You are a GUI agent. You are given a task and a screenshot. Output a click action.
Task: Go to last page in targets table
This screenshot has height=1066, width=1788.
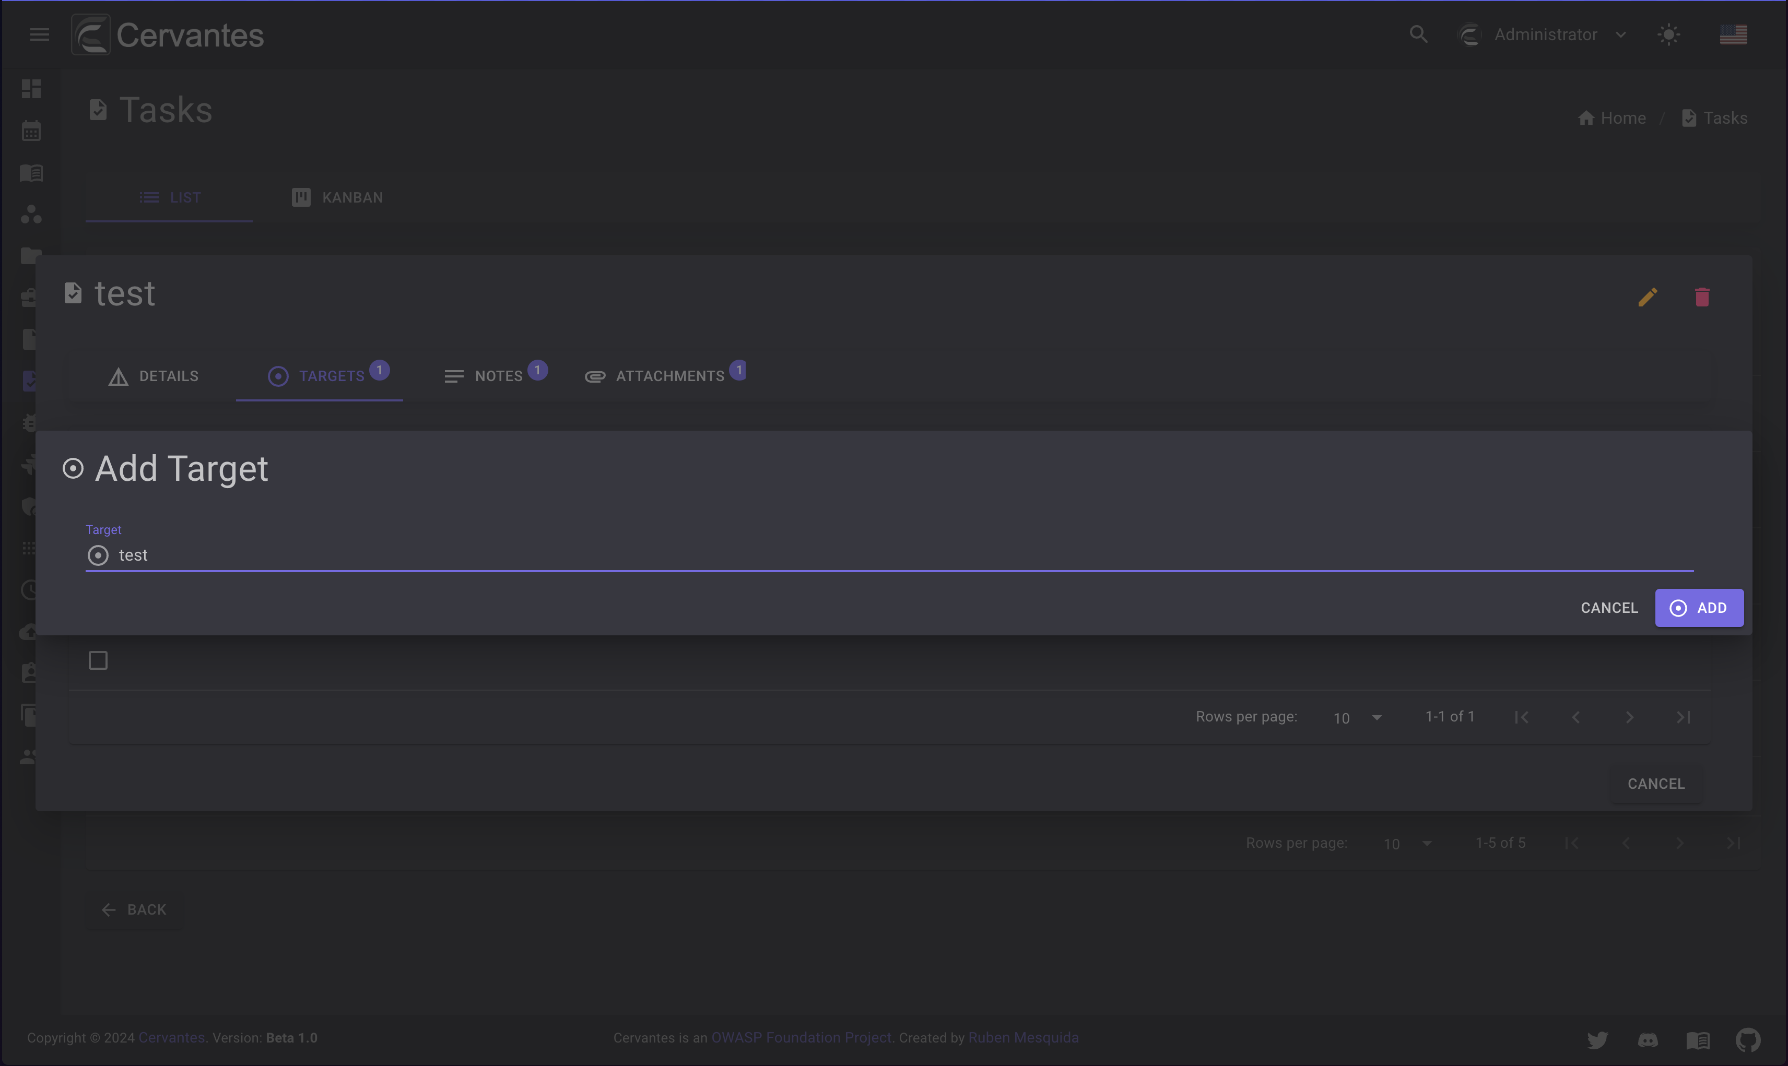click(1683, 717)
